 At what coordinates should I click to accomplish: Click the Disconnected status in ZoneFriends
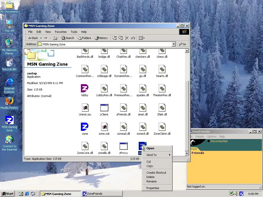pyautogui.click(x=217, y=141)
